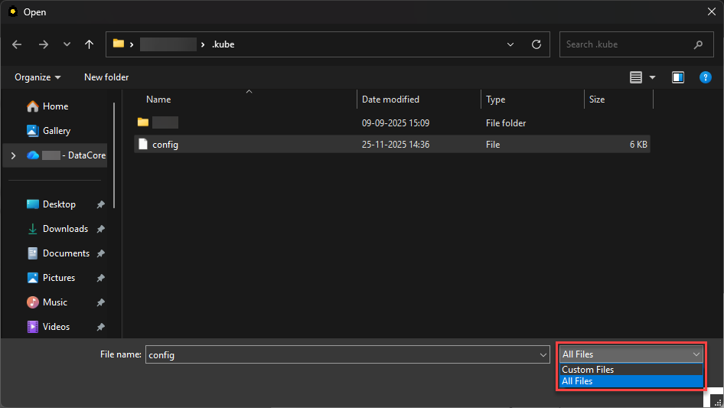This screenshot has width=724, height=408.
Task: Toggle the preview pane icon
Action: (x=677, y=77)
